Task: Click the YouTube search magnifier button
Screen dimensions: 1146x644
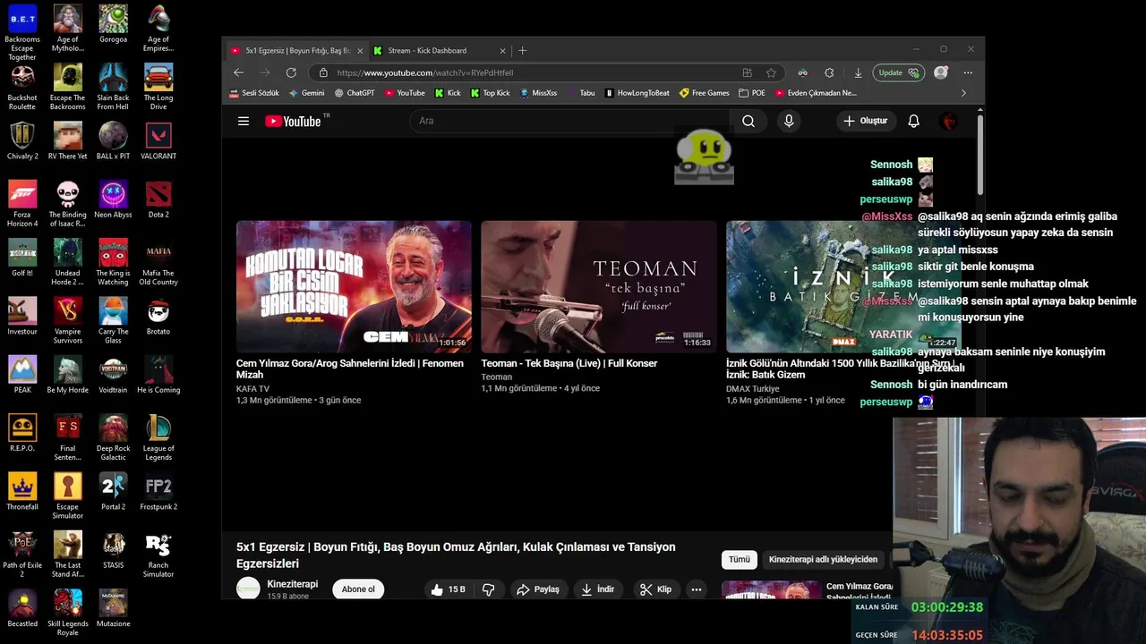Action: point(748,121)
